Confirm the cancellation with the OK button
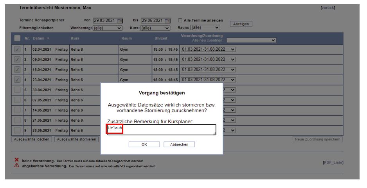 point(144,144)
